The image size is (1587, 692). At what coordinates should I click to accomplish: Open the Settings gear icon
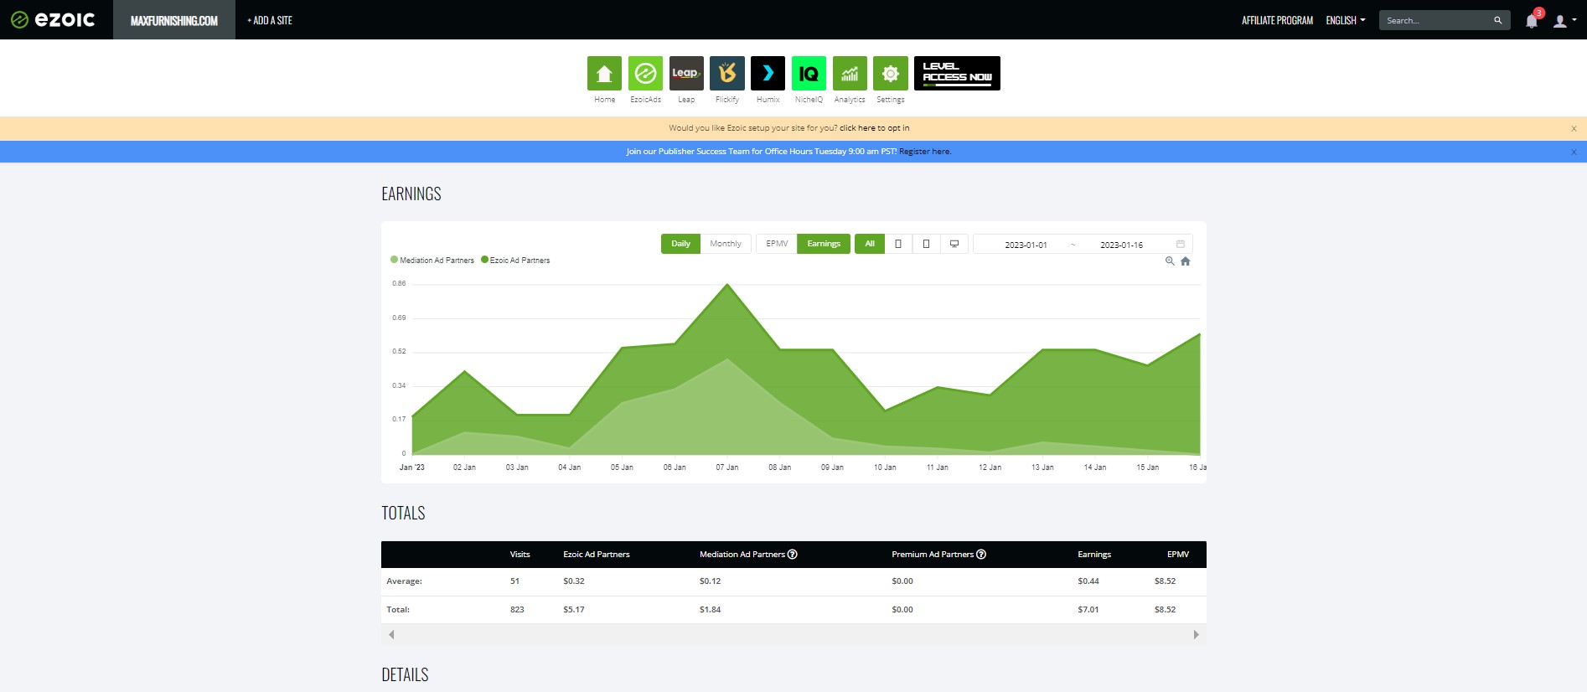coord(890,74)
